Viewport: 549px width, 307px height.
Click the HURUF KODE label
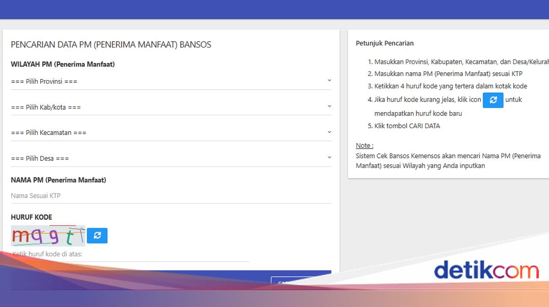pos(32,217)
